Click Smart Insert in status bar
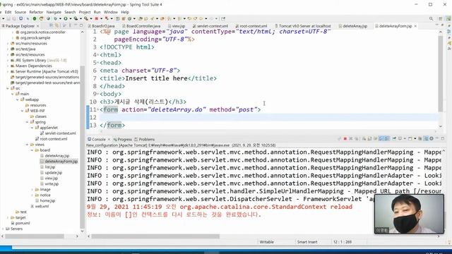 (307, 242)
